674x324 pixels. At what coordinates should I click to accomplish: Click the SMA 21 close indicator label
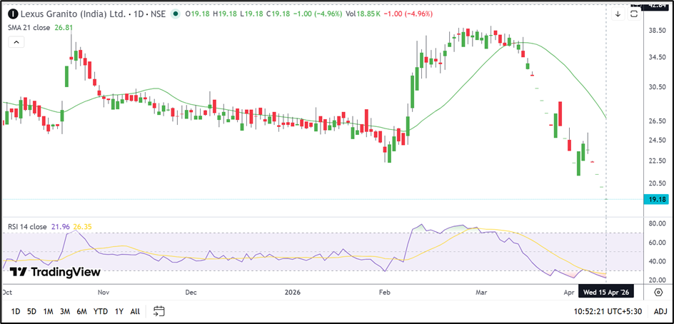click(x=29, y=27)
